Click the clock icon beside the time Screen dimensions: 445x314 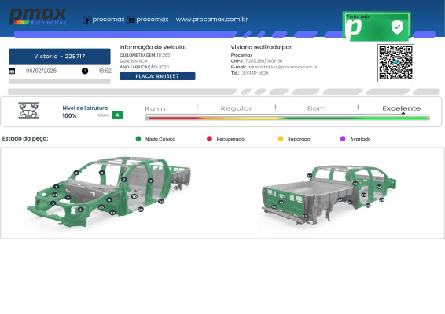pos(85,71)
